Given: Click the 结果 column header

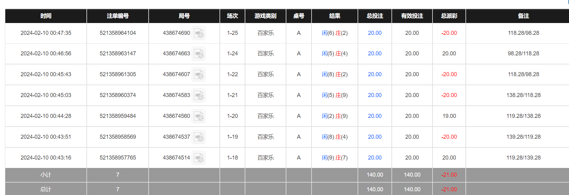Looking at the screenshot, I should click(335, 16).
